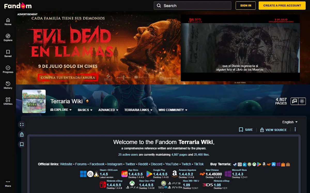Screen dimensions: 310x193
Task: Expand the Basics dropdown menu
Action: point(85,110)
